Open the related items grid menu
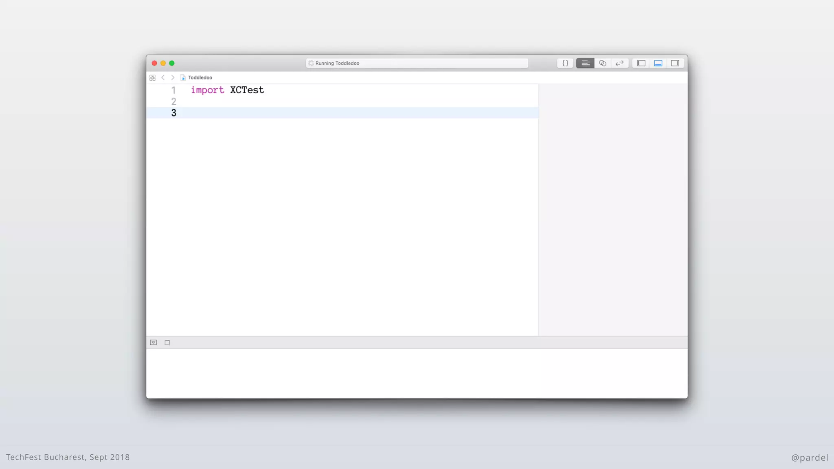Image resolution: width=834 pixels, height=469 pixels. click(153, 77)
